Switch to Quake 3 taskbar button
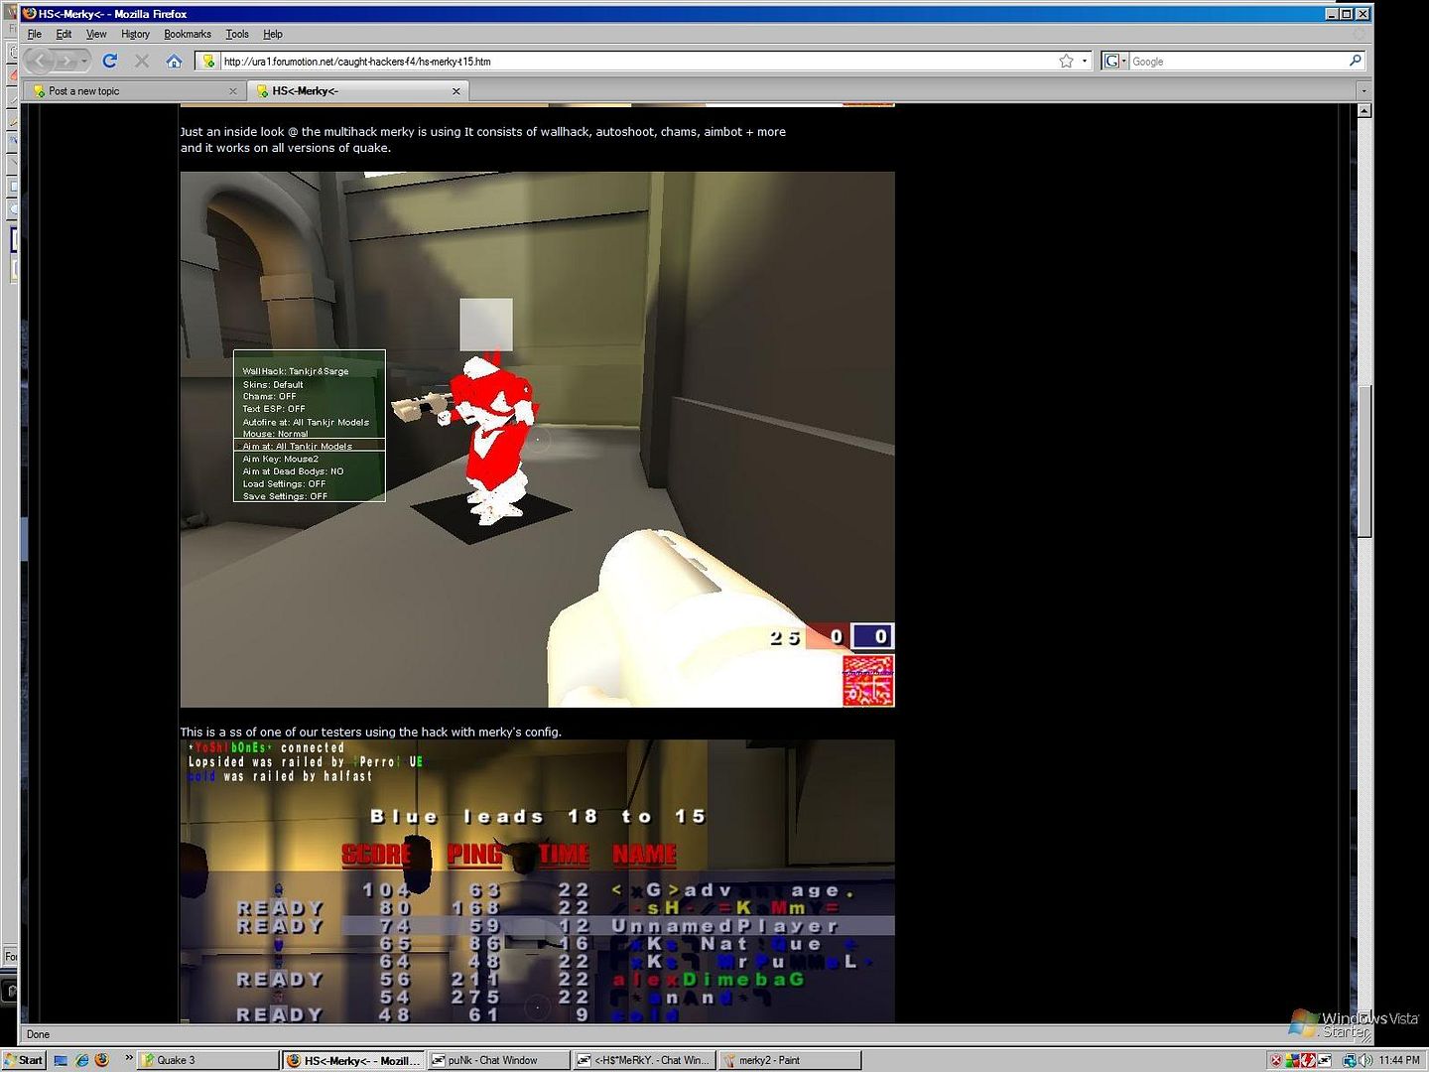This screenshot has width=1429, height=1072. (x=207, y=1060)
